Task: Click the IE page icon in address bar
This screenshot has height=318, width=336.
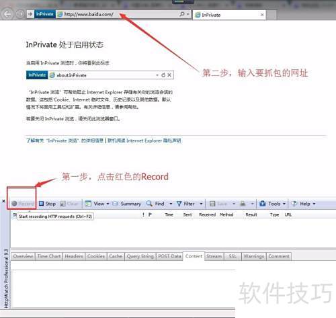Action: click(x=60, y=14)
